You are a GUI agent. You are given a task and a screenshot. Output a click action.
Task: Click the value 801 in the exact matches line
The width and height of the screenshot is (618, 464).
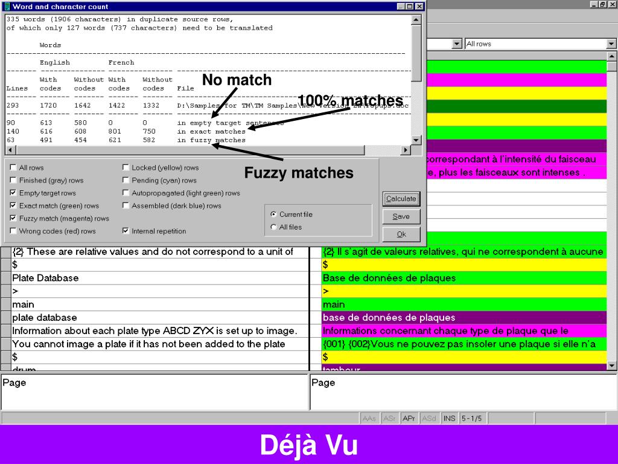(114, 131)
